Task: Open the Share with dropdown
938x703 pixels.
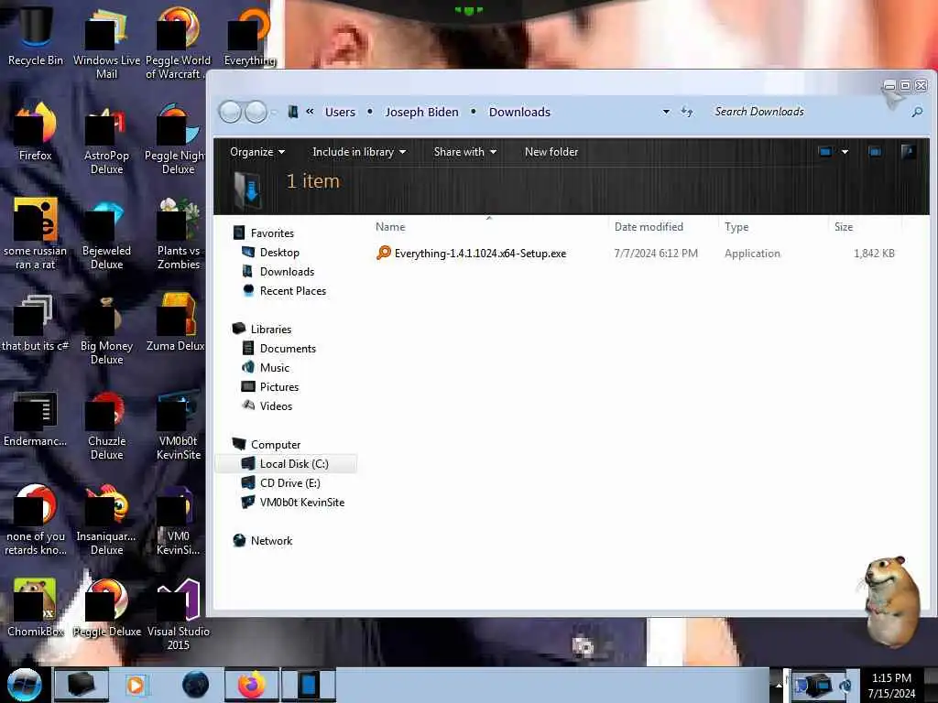Action: (x=464, y=152)
